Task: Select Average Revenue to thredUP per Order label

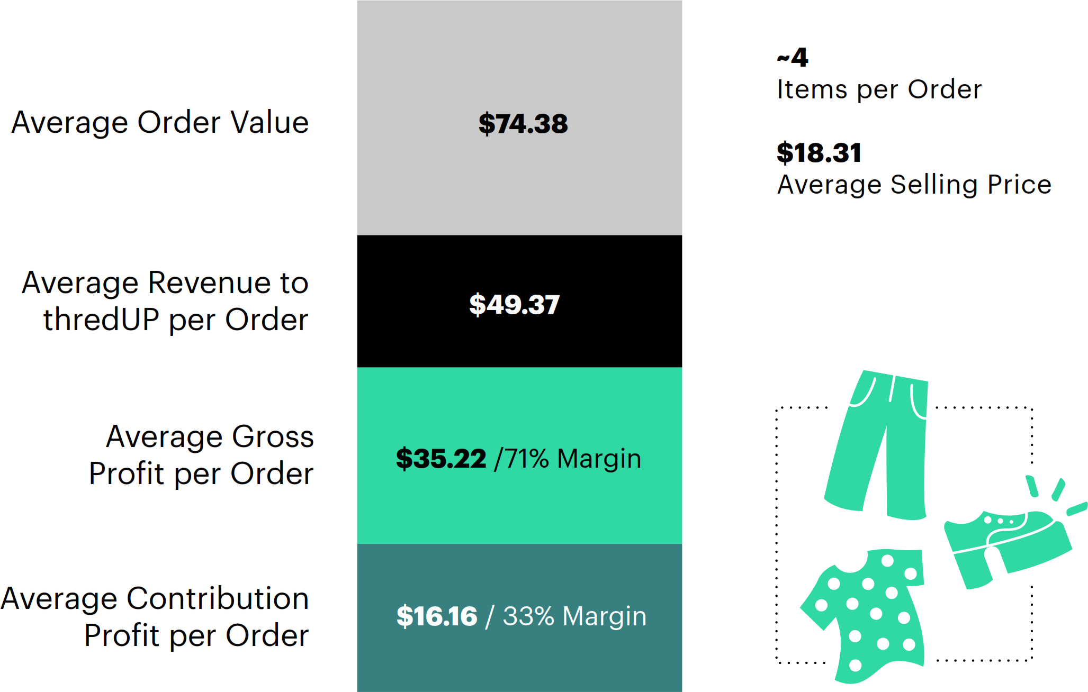Action: coord(165,301)
